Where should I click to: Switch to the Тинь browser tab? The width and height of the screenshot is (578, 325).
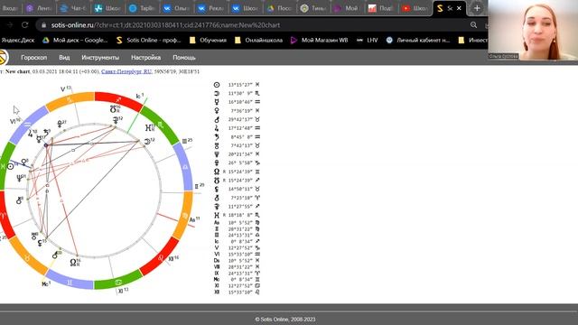pos(313,8)
